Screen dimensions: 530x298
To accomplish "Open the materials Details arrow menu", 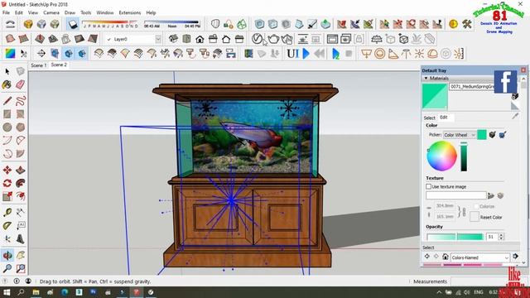I will (x=515, y=257).
